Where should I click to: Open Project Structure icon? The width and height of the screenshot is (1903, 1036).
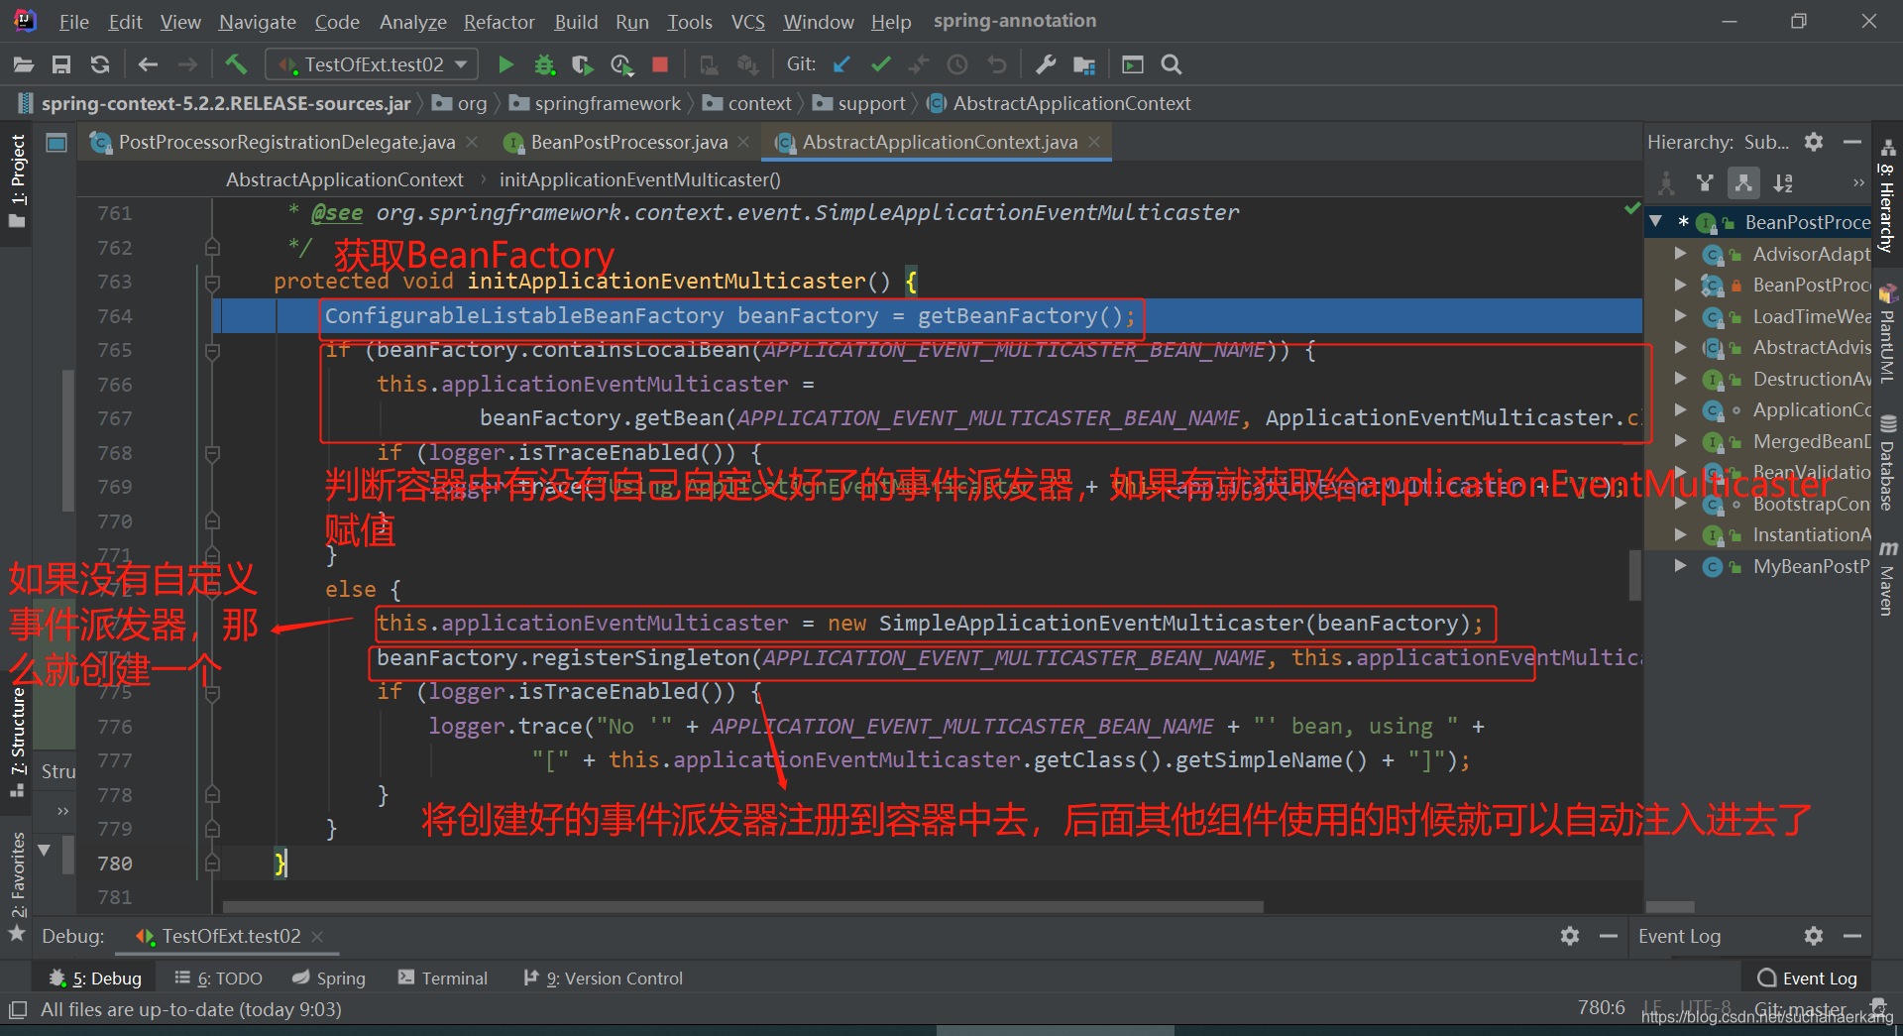click(x=1084, y=64)
